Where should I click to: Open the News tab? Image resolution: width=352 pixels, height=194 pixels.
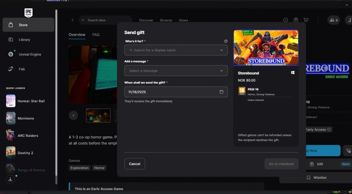(x=183, y=20)
